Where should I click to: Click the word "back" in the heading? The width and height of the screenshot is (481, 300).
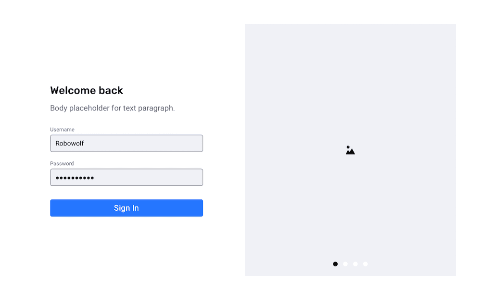tap(111, 90)
